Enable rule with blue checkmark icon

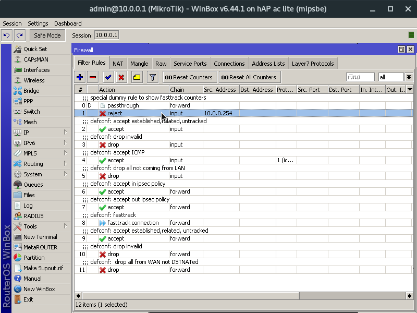pyautogui.click(x=108, y=77)
